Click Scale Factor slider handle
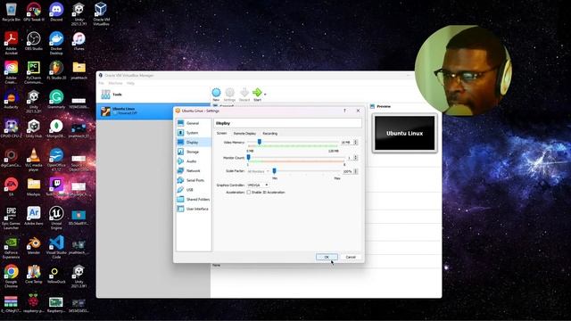 click(x=274, y=170)
